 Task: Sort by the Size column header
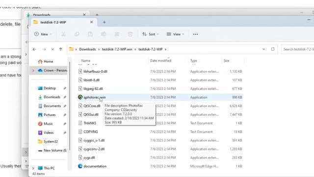pyautogui.click(x=226, y=60)
